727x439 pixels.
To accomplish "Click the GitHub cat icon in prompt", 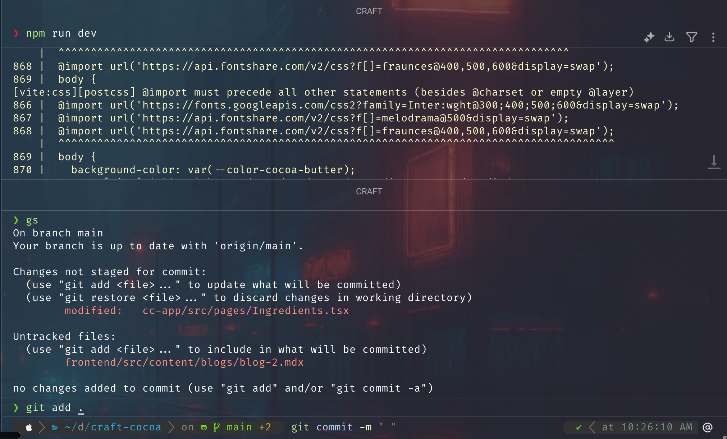I will click(204, 427).
